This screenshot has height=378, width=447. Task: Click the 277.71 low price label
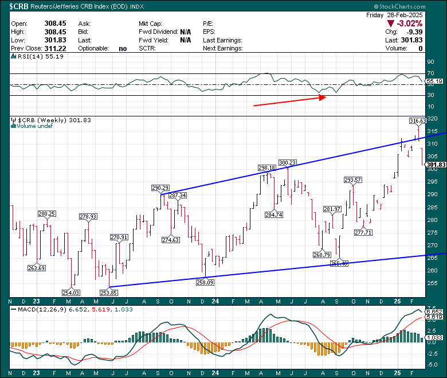[363, 232]
